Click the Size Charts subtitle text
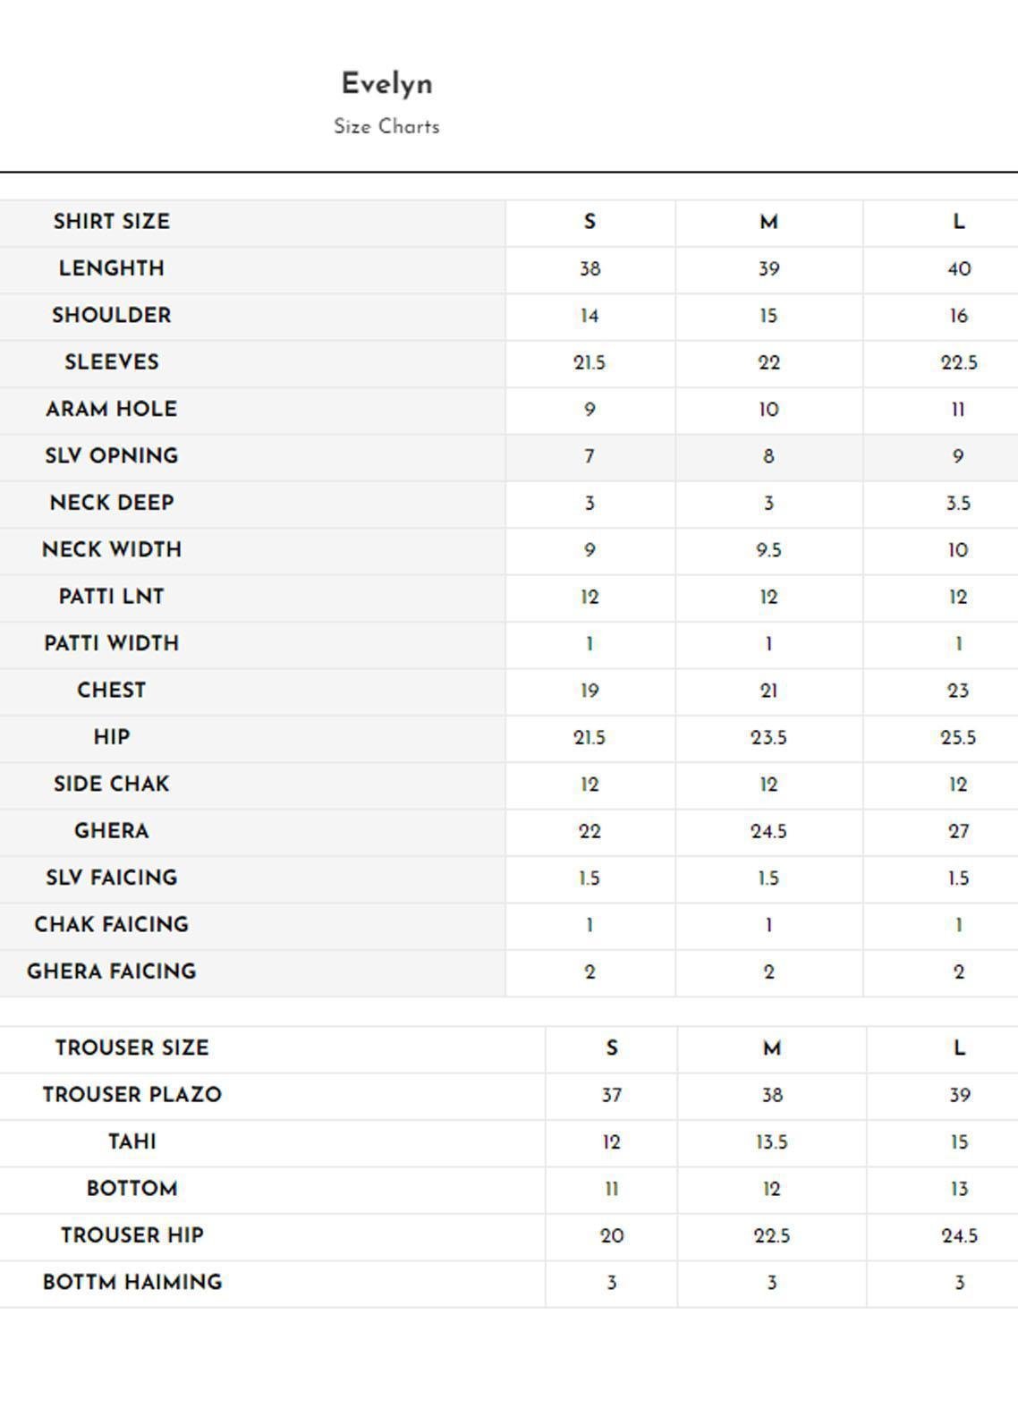 (x=386, y=127)
